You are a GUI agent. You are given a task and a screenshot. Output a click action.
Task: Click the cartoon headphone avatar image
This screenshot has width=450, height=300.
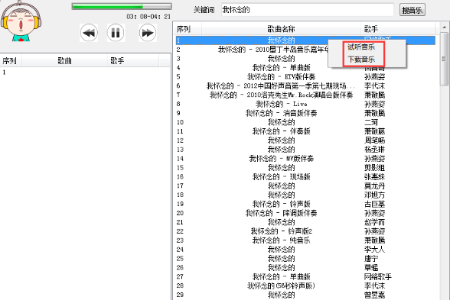tap(21, 21)
